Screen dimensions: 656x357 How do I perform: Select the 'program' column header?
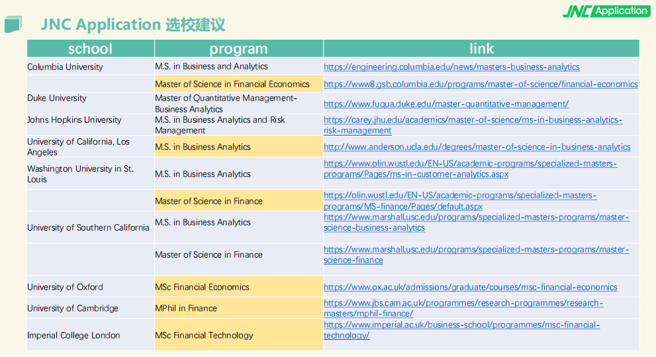pos(238,48)
